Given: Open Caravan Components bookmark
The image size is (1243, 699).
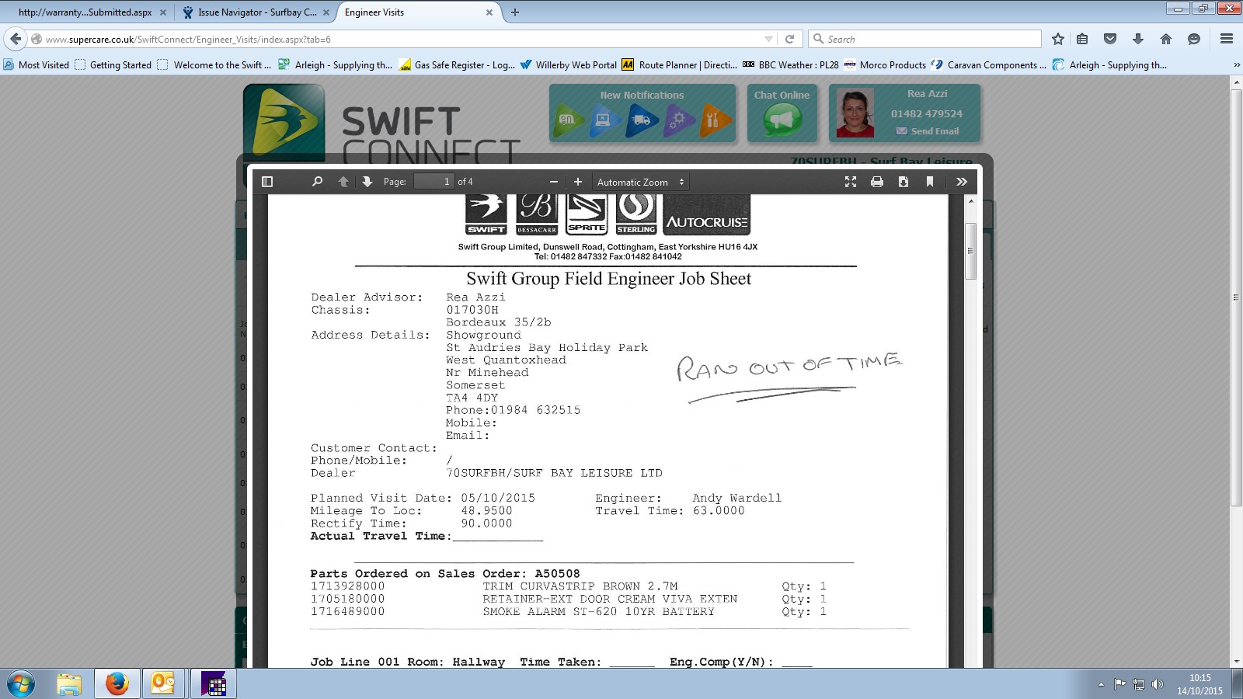Looking at the screenshot, I should (x=989, y=65).
